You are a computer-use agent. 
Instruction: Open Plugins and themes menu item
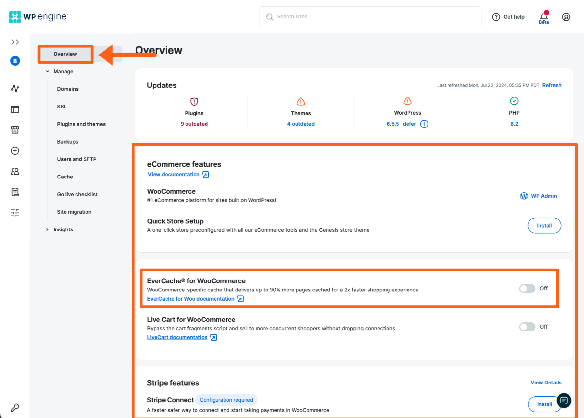tap(81, 124)
